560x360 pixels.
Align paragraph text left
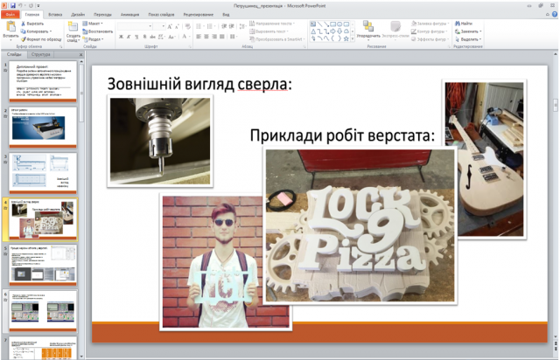(x=199, y=37)
